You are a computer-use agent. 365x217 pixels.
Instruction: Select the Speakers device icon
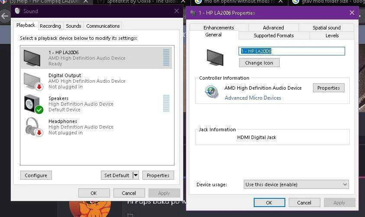tap(33, 104)
